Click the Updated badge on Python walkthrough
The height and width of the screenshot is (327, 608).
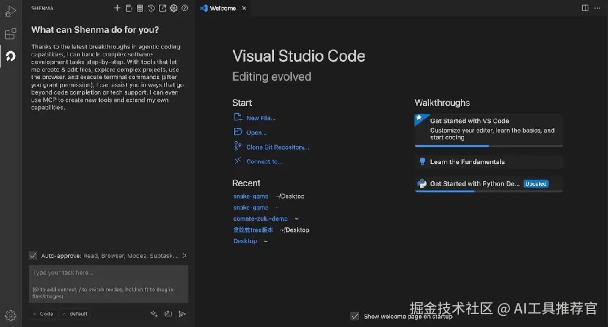tap(536, 183)
